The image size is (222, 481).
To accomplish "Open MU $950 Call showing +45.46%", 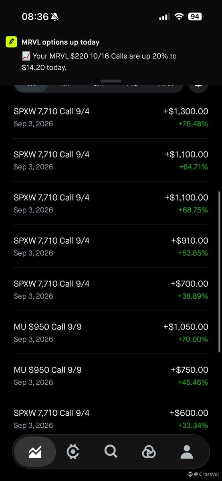I will coord(111,376).
